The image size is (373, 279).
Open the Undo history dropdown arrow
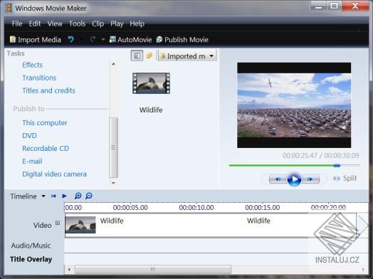(x=81, y=39)
